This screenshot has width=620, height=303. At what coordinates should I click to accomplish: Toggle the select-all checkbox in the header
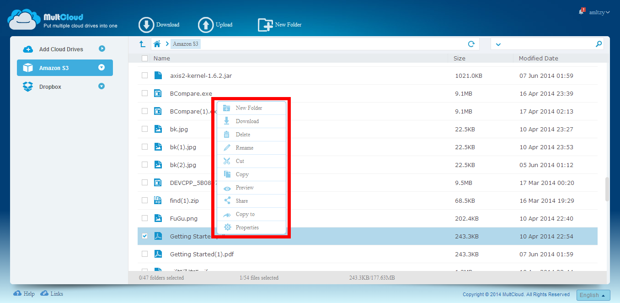pyautogui.click(x=144, y=58)
